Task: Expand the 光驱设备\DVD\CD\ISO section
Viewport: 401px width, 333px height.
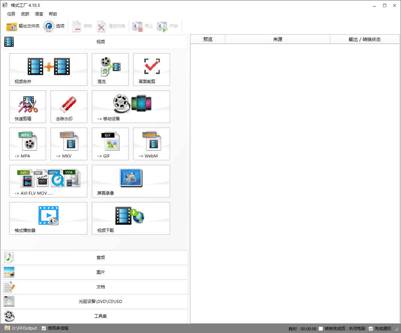Action: (x=100, y=301)
